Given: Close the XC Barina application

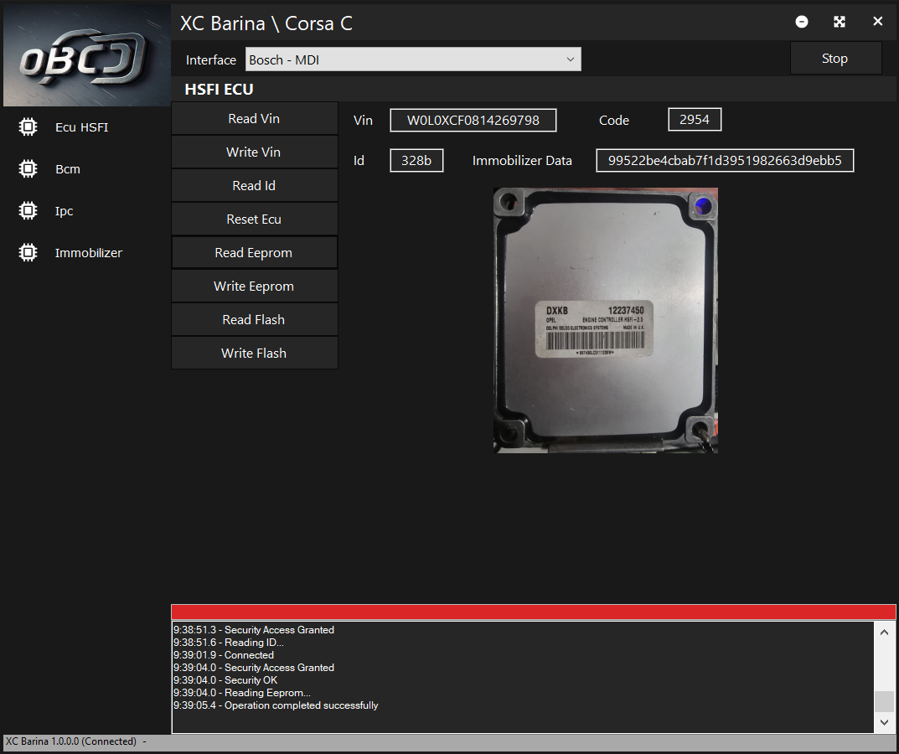Looking at the screenshot, I should tap(877, 22).
